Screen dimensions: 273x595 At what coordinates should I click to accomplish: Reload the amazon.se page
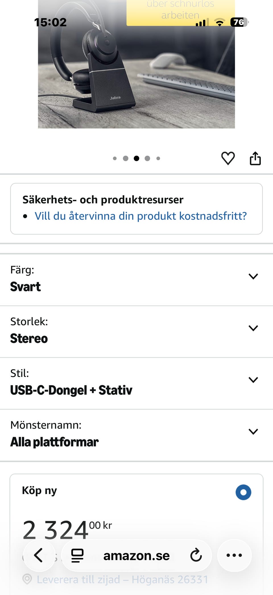pos(196,555)
